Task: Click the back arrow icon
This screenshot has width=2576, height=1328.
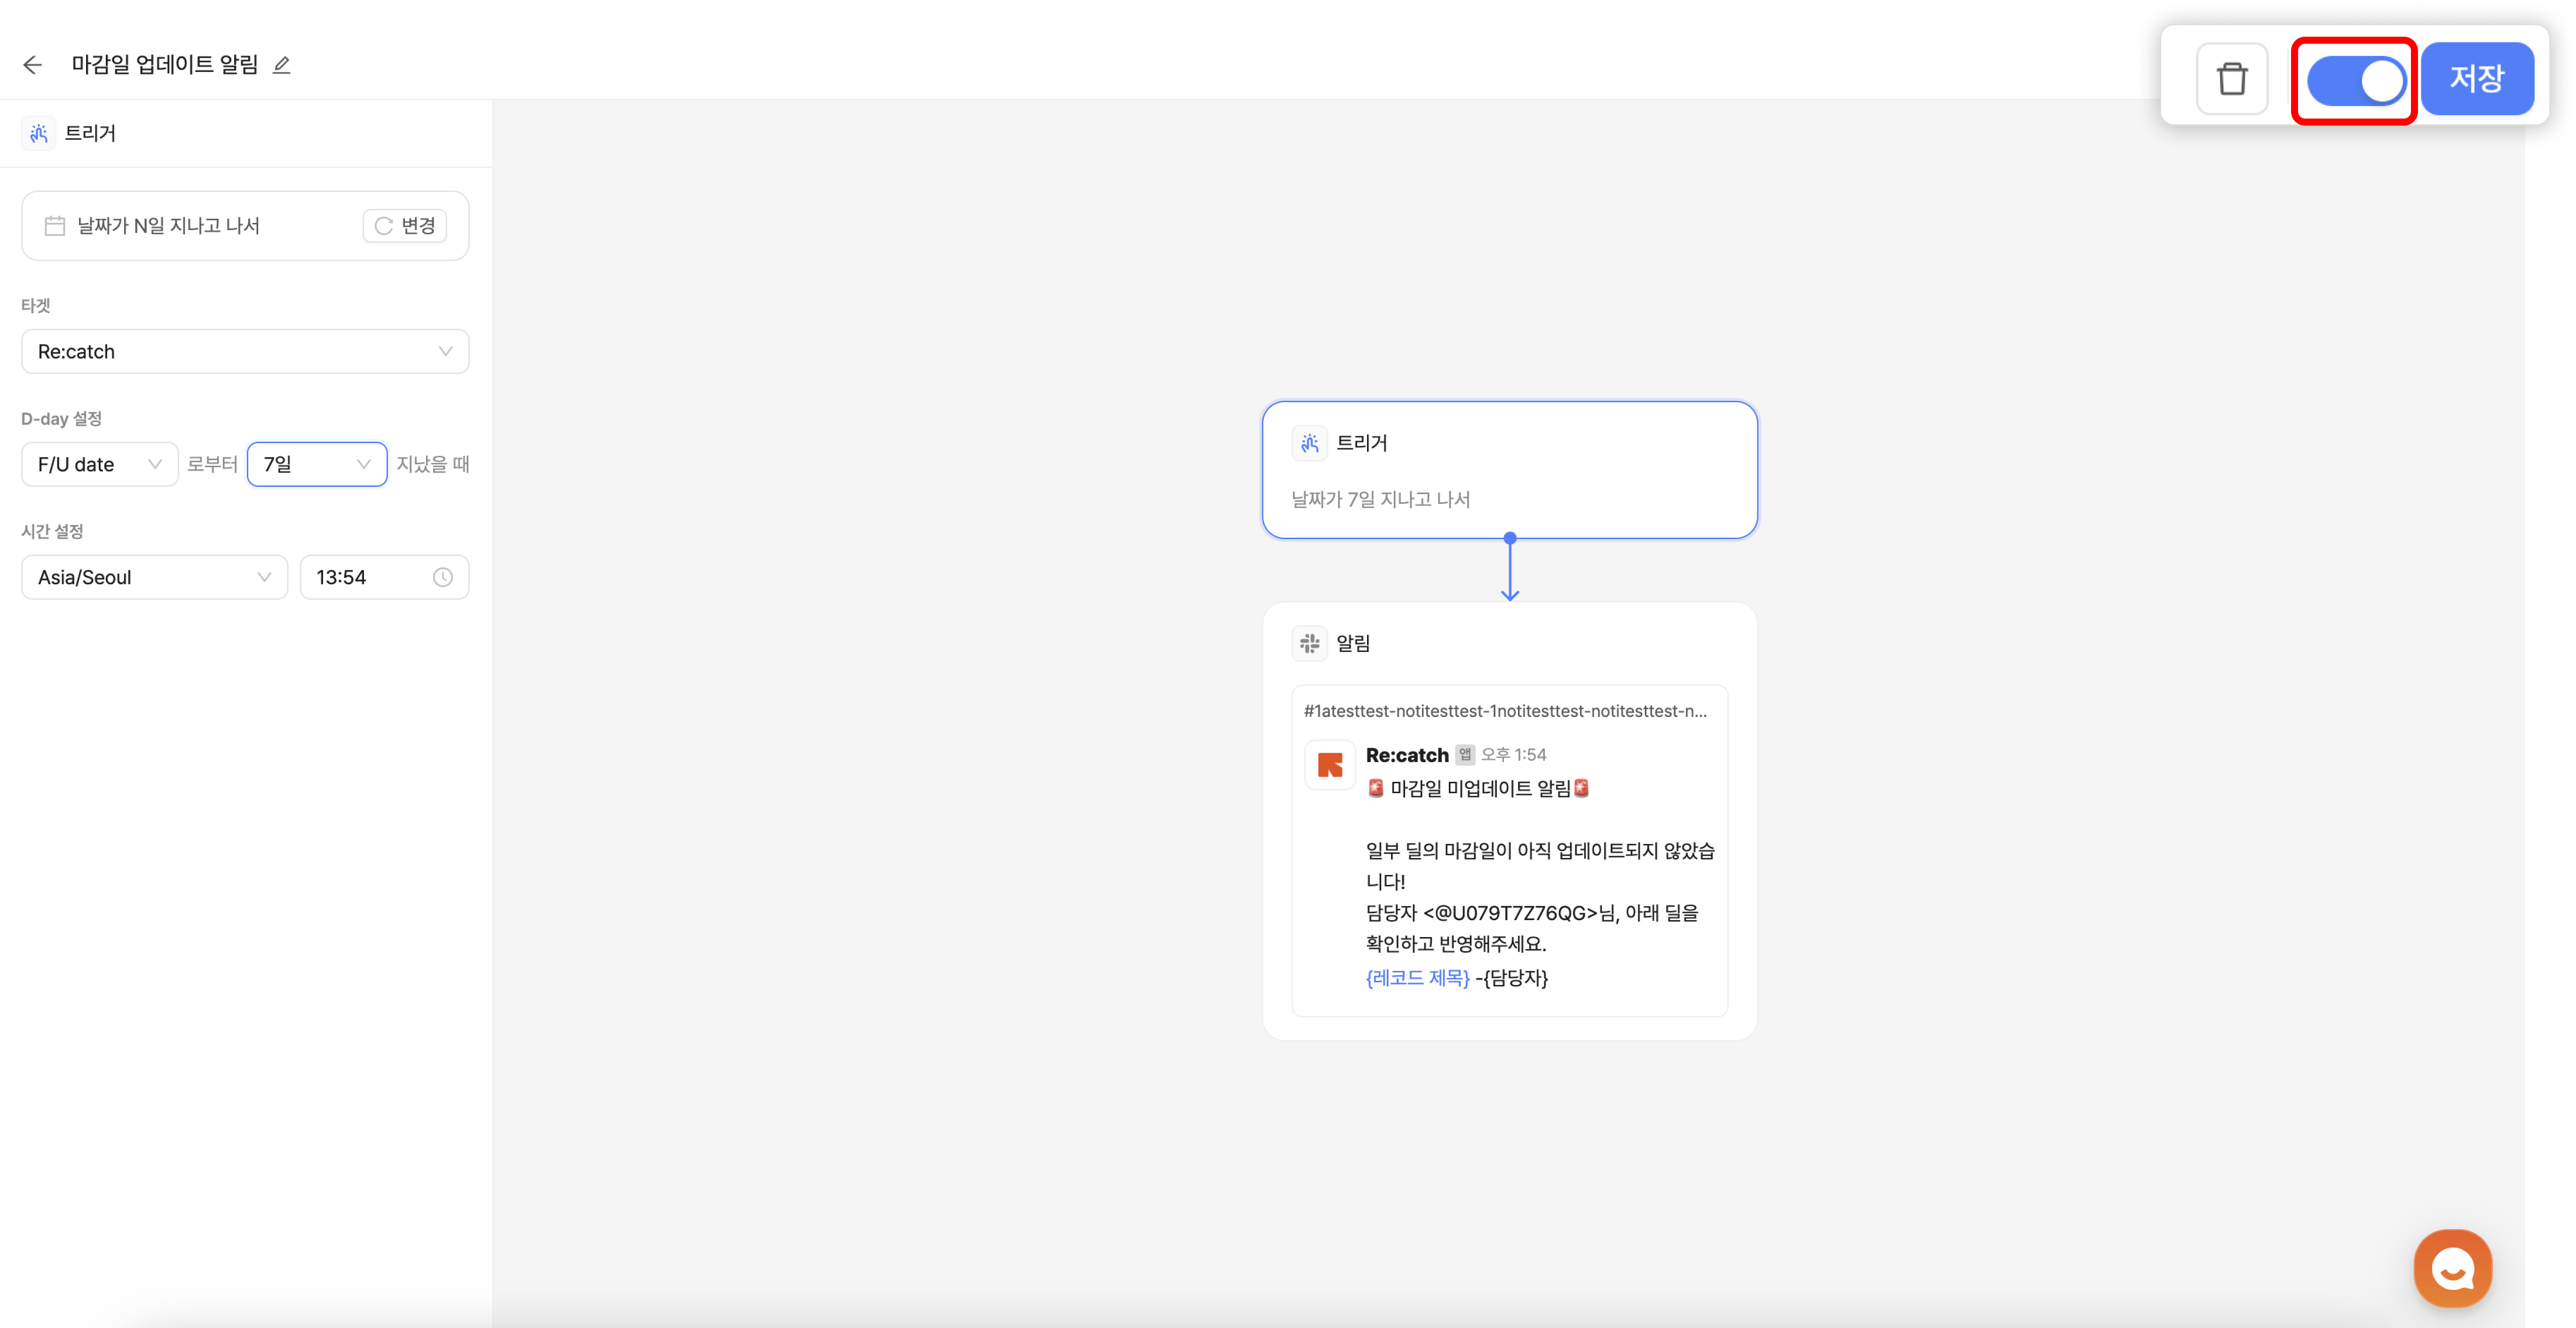Action: pyautogui.click(x=32, y=65)
